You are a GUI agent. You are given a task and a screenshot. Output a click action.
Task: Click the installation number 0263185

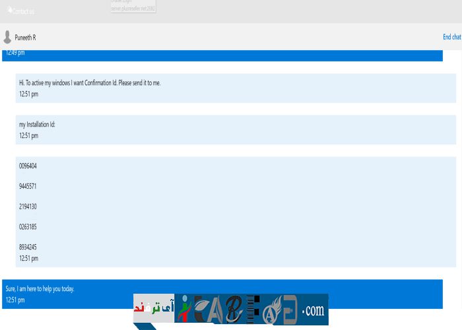click(x=28, y=227)
